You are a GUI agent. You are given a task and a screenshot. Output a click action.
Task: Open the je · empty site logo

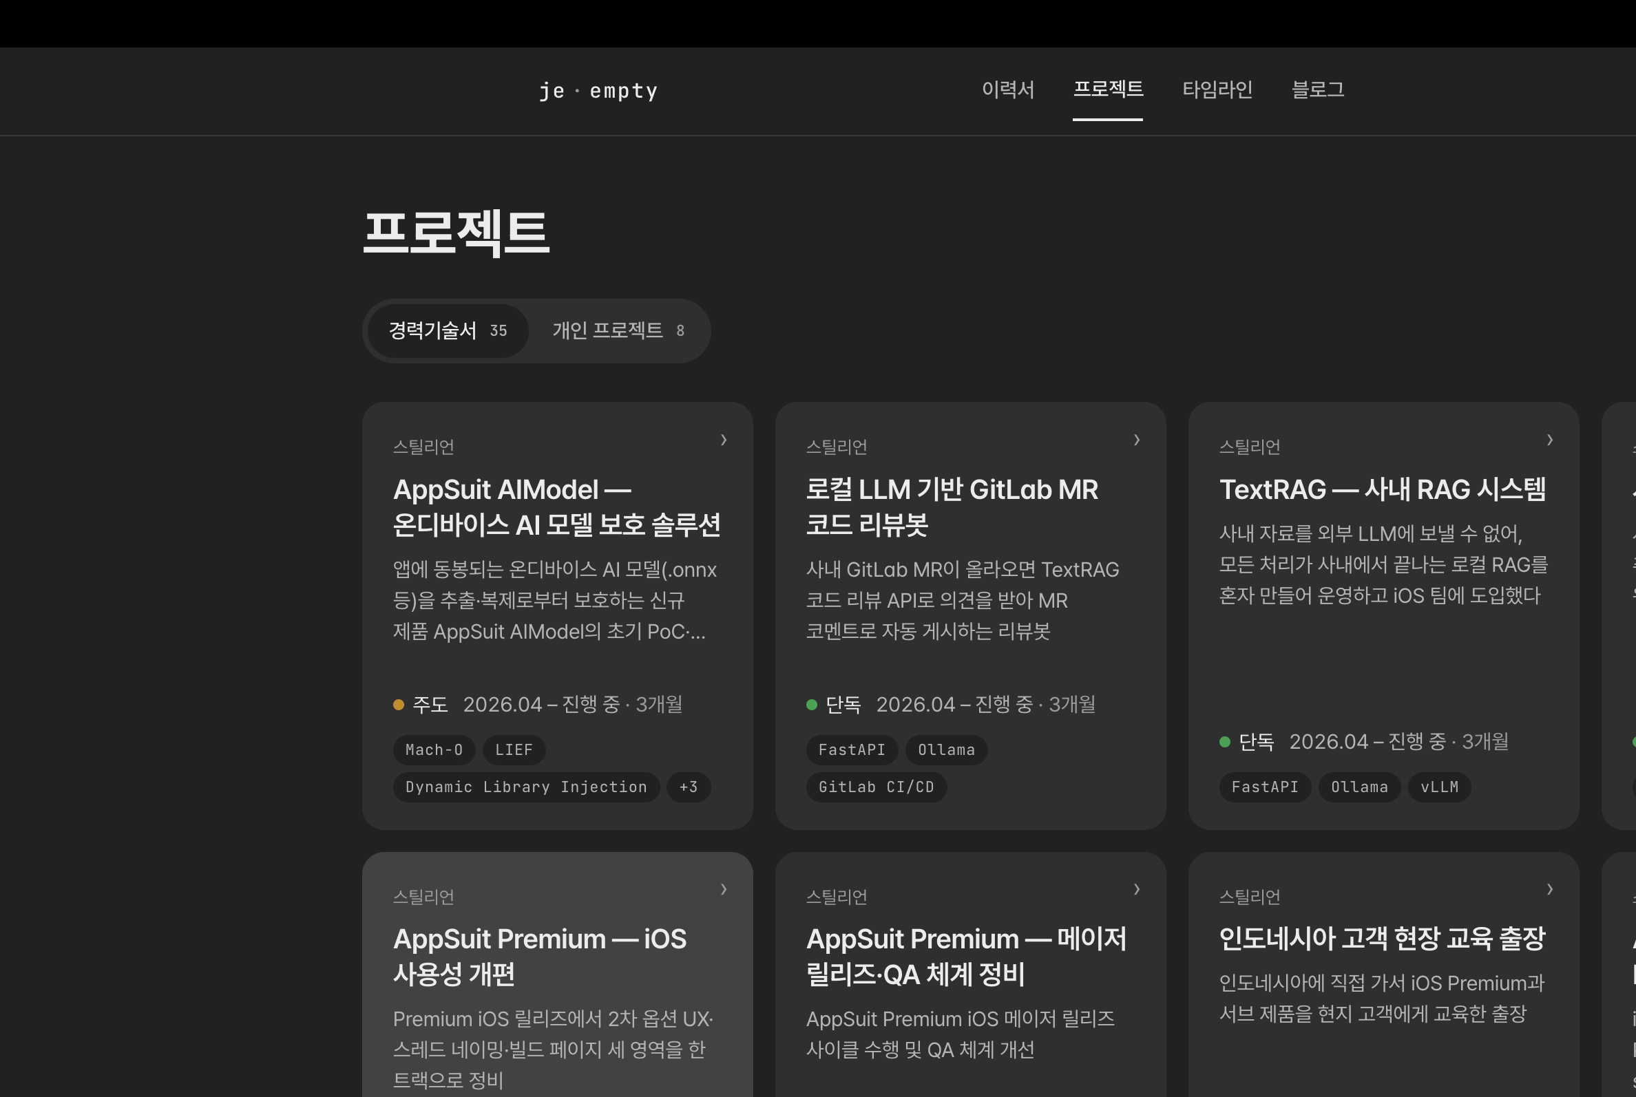point(598,91)
